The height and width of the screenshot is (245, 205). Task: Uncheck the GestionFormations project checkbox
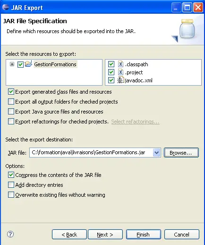(20, 64)
